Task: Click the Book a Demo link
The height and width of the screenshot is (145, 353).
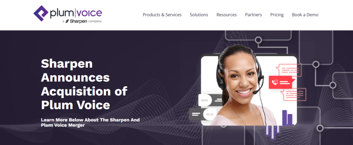Action: (305, 15)
